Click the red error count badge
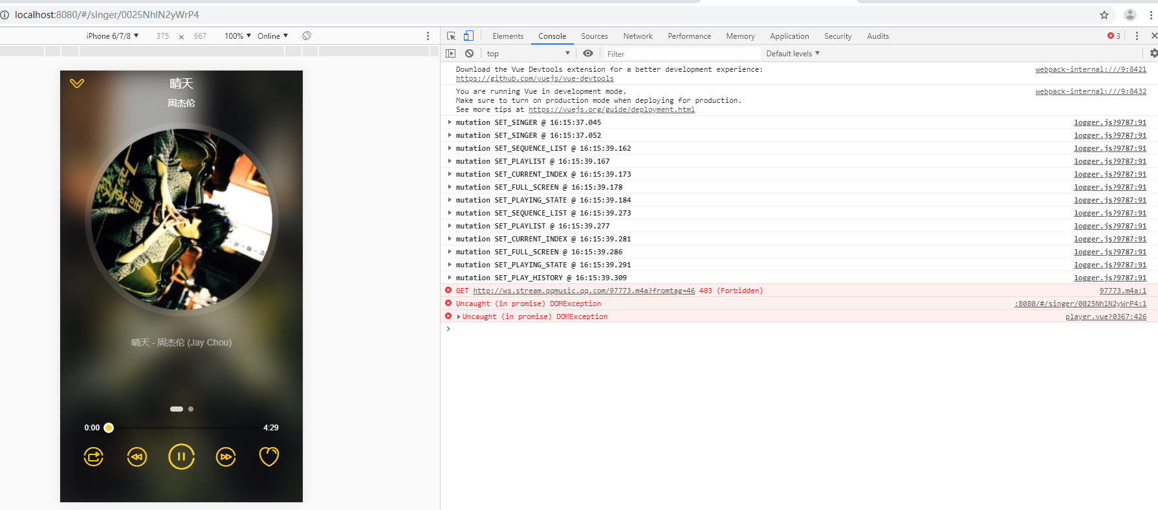 point(1114,36)
